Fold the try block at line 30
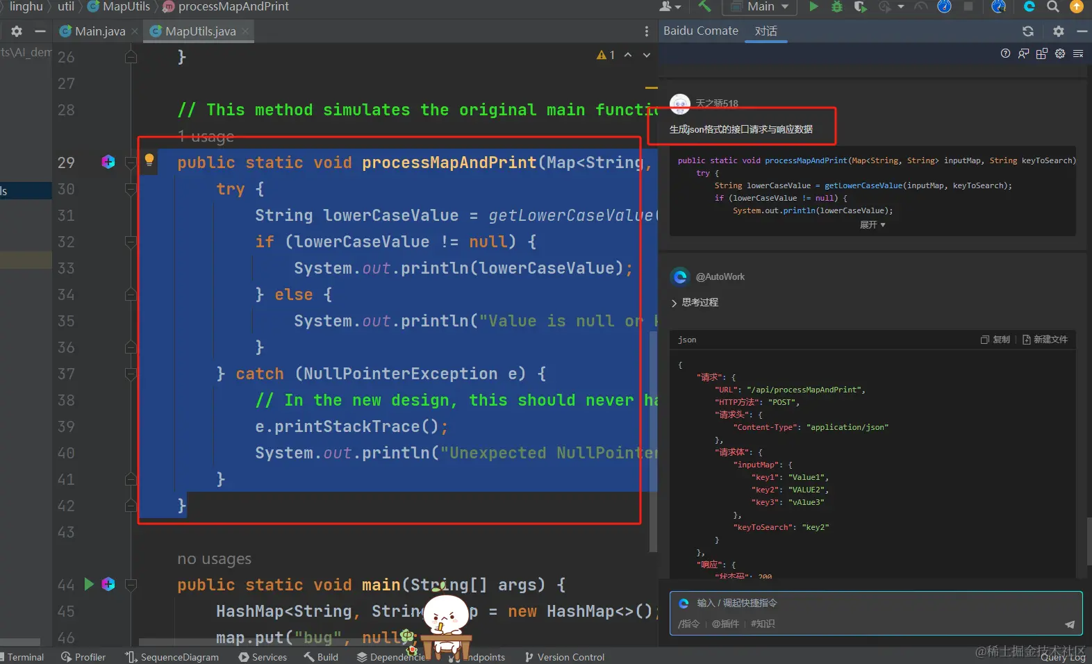The width and height of the screenshot is (1092, 664). 131,189
